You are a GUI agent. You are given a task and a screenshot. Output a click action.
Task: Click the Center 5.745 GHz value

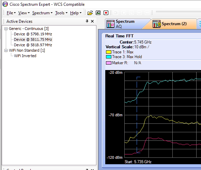(143, 42)
